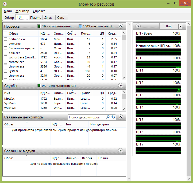
Task: Click the Поиск дескрипторов search field
Action: click(87, 117)
